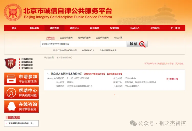This screenshot has width=192, height=131.
Task: Open 关于我们 in the navigation bar
Action: (175, 28)
